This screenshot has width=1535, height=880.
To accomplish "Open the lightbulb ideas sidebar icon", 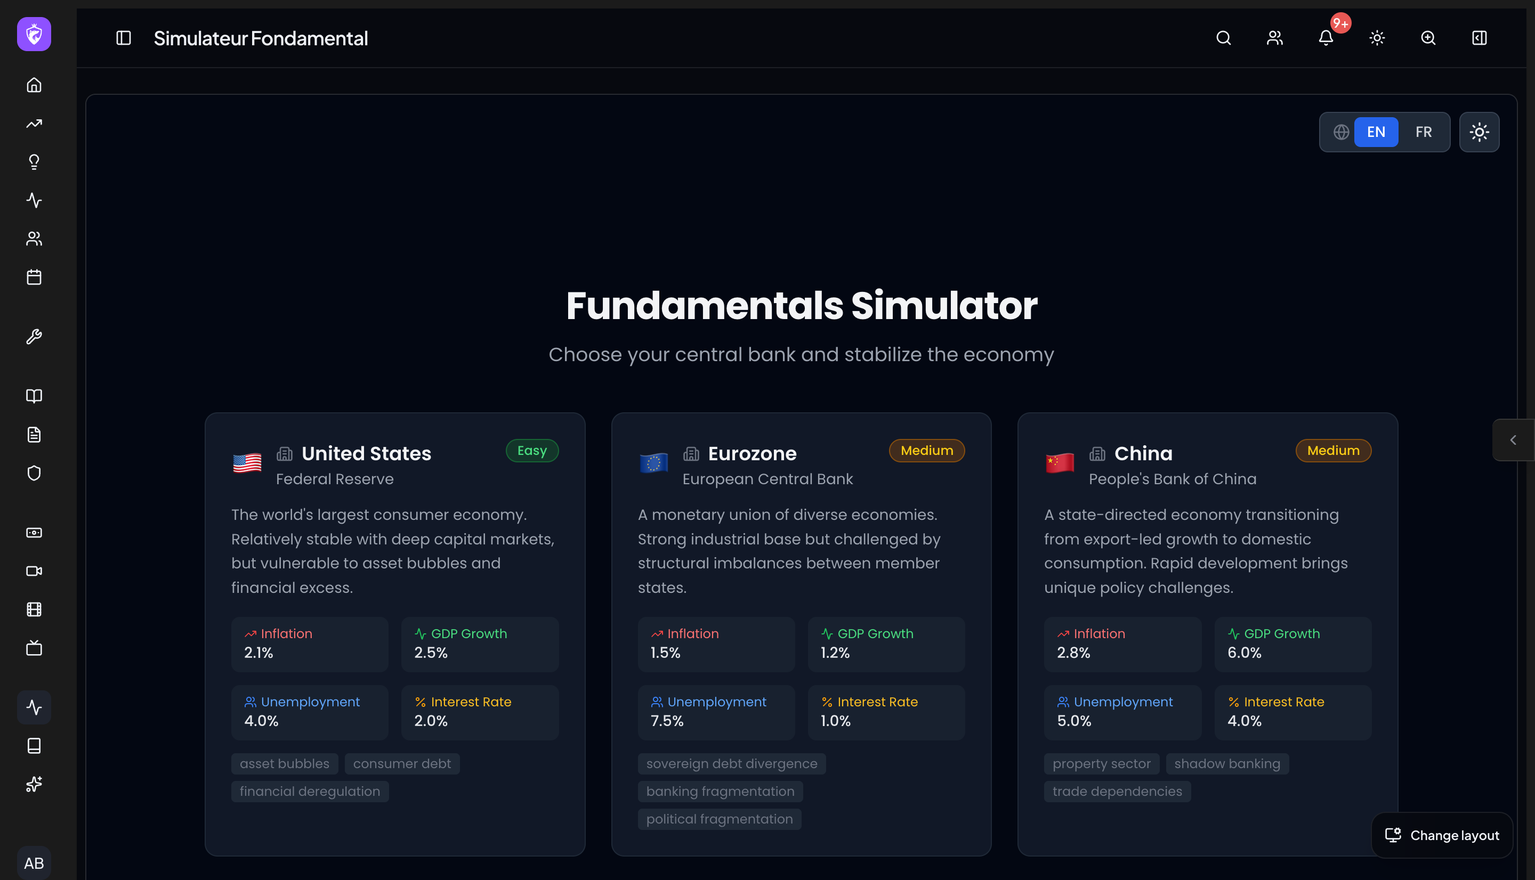I will click(x=34, y=162).
